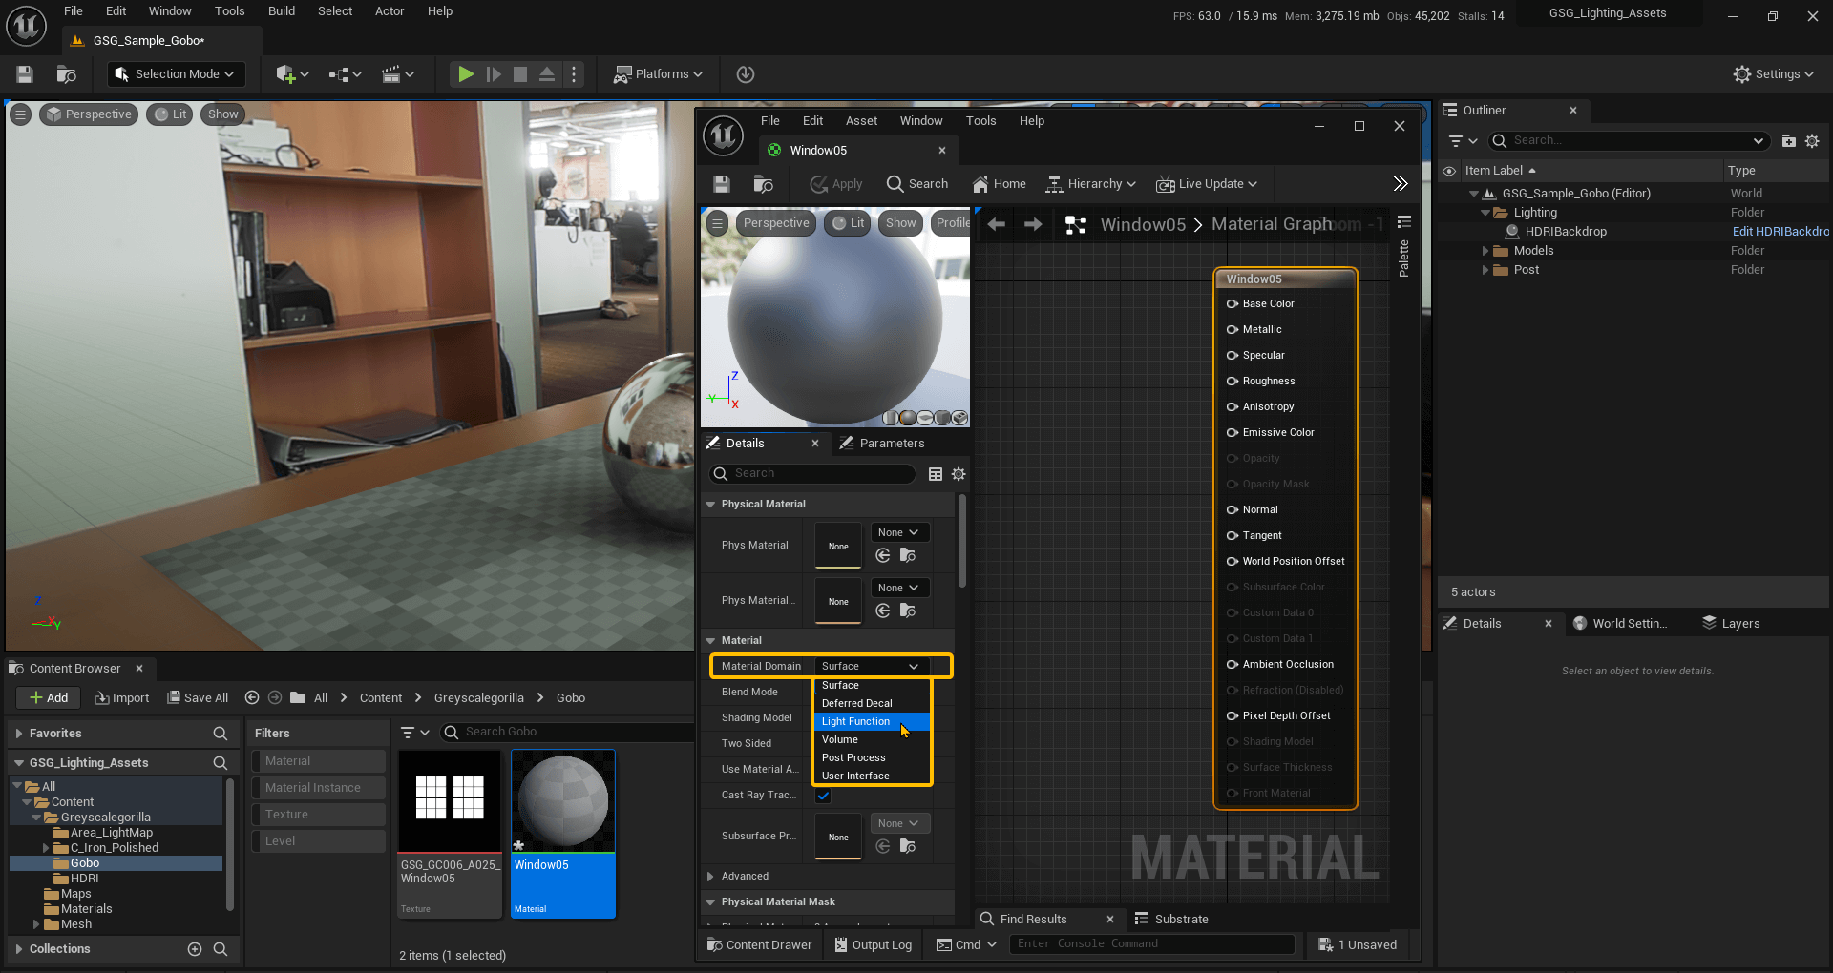
Task: Click the Eject button in play controls
Action: [547, 74]
